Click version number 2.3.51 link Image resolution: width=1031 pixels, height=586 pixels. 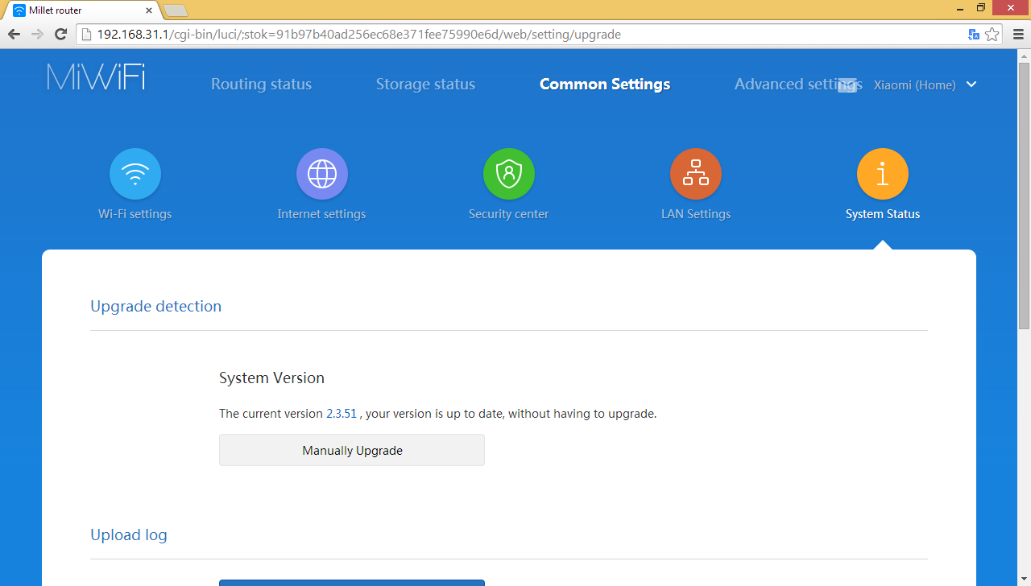(342, 414)
